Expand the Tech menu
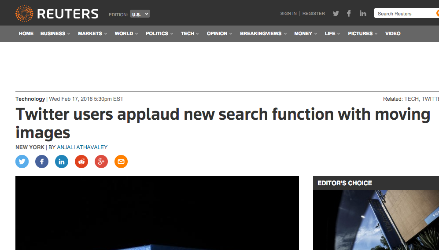This screenshot has width=439, height=250. (x=190, y=33)
